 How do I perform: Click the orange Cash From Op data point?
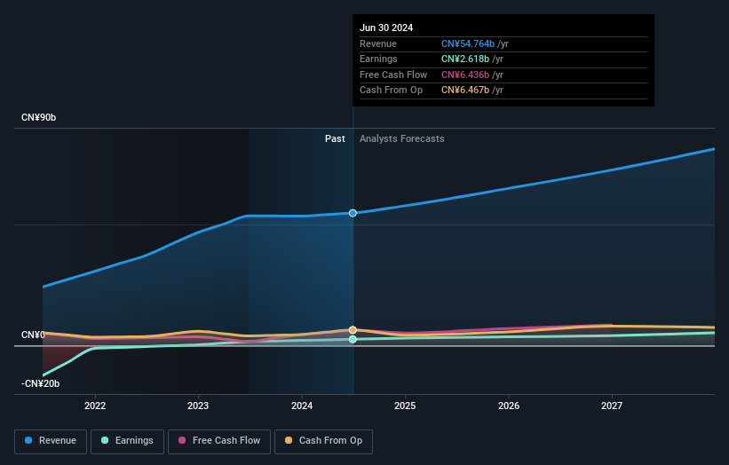tap(353, 330)
